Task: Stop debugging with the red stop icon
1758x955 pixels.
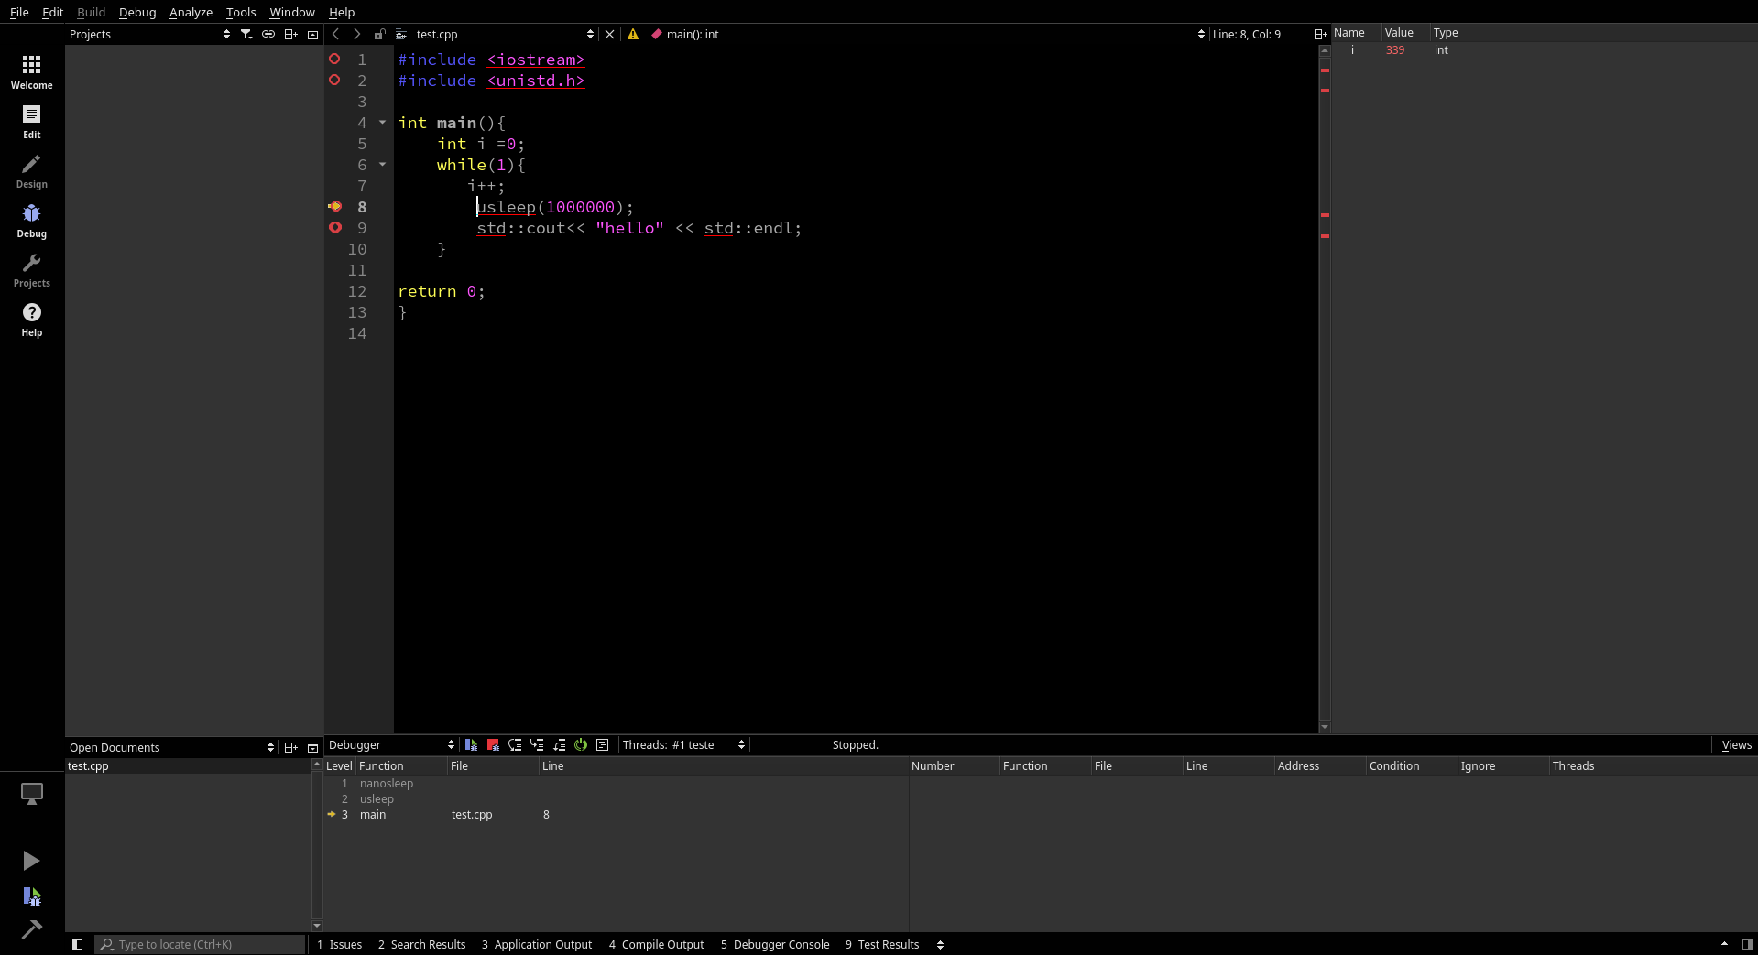Action: point(493,745)
